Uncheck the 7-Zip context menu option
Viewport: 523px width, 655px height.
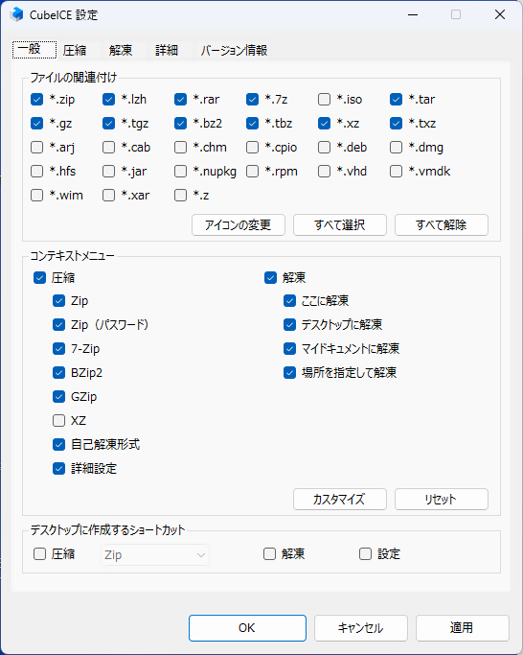pos(58,348)
